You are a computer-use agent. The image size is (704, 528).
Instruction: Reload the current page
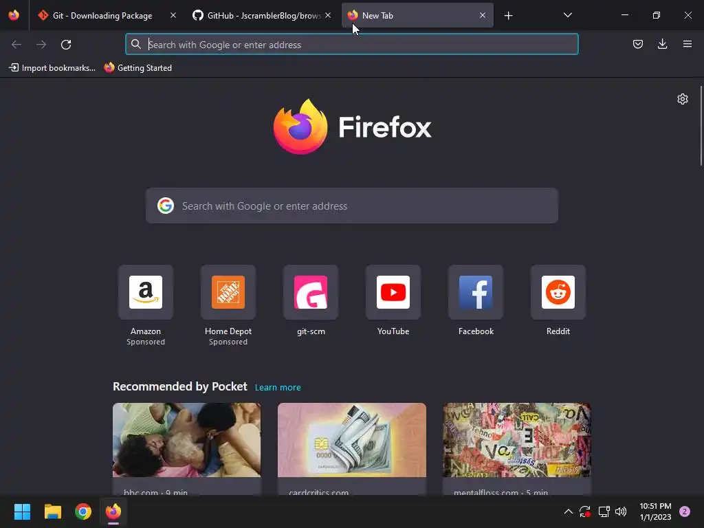pos(66,45)
